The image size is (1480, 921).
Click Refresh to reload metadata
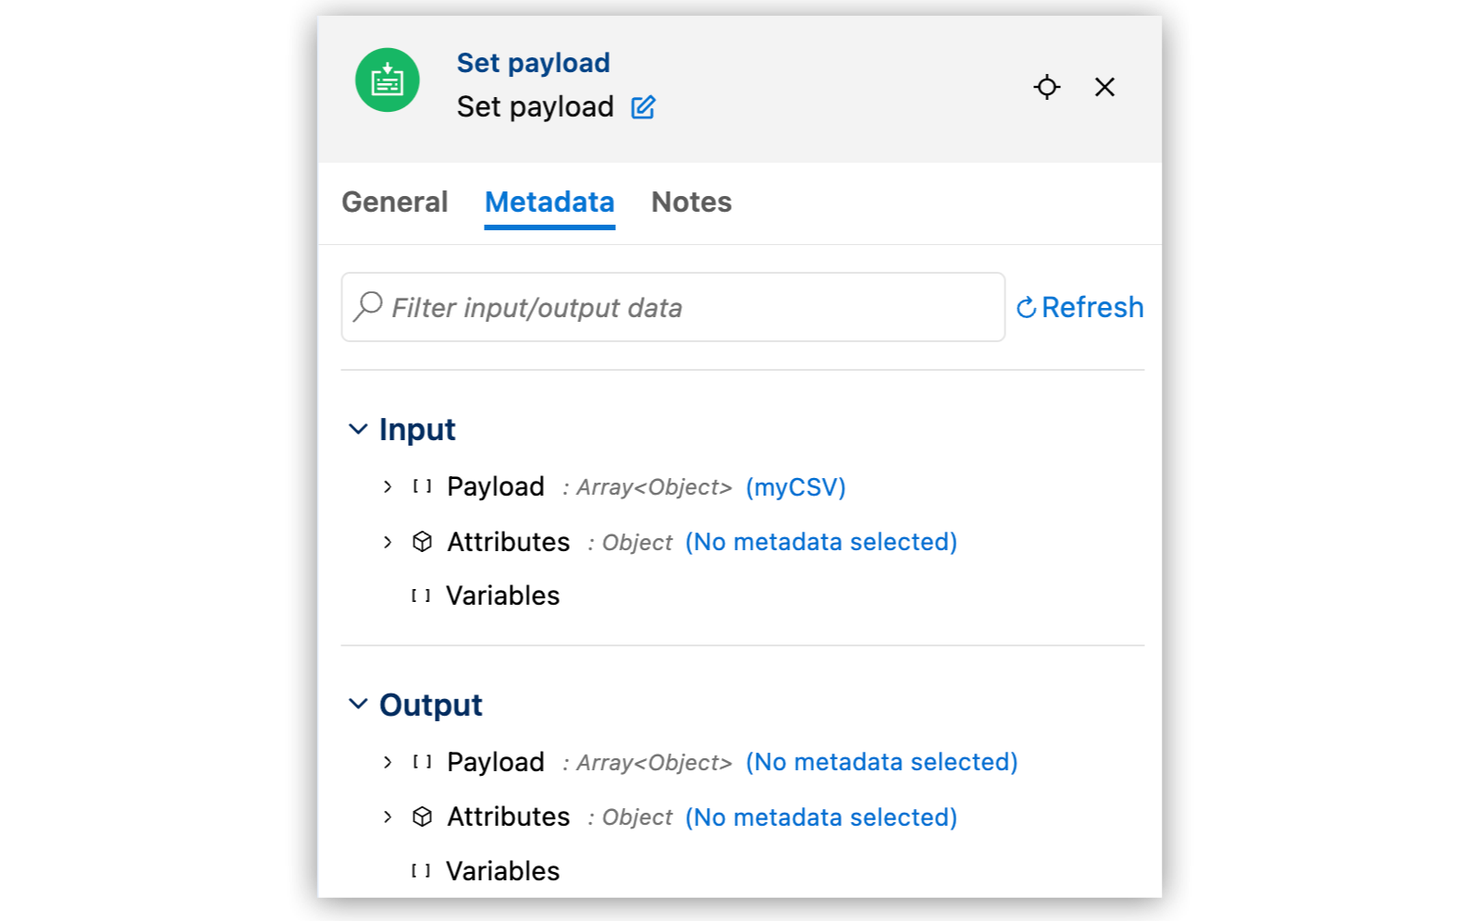[x=1091, y=308]
